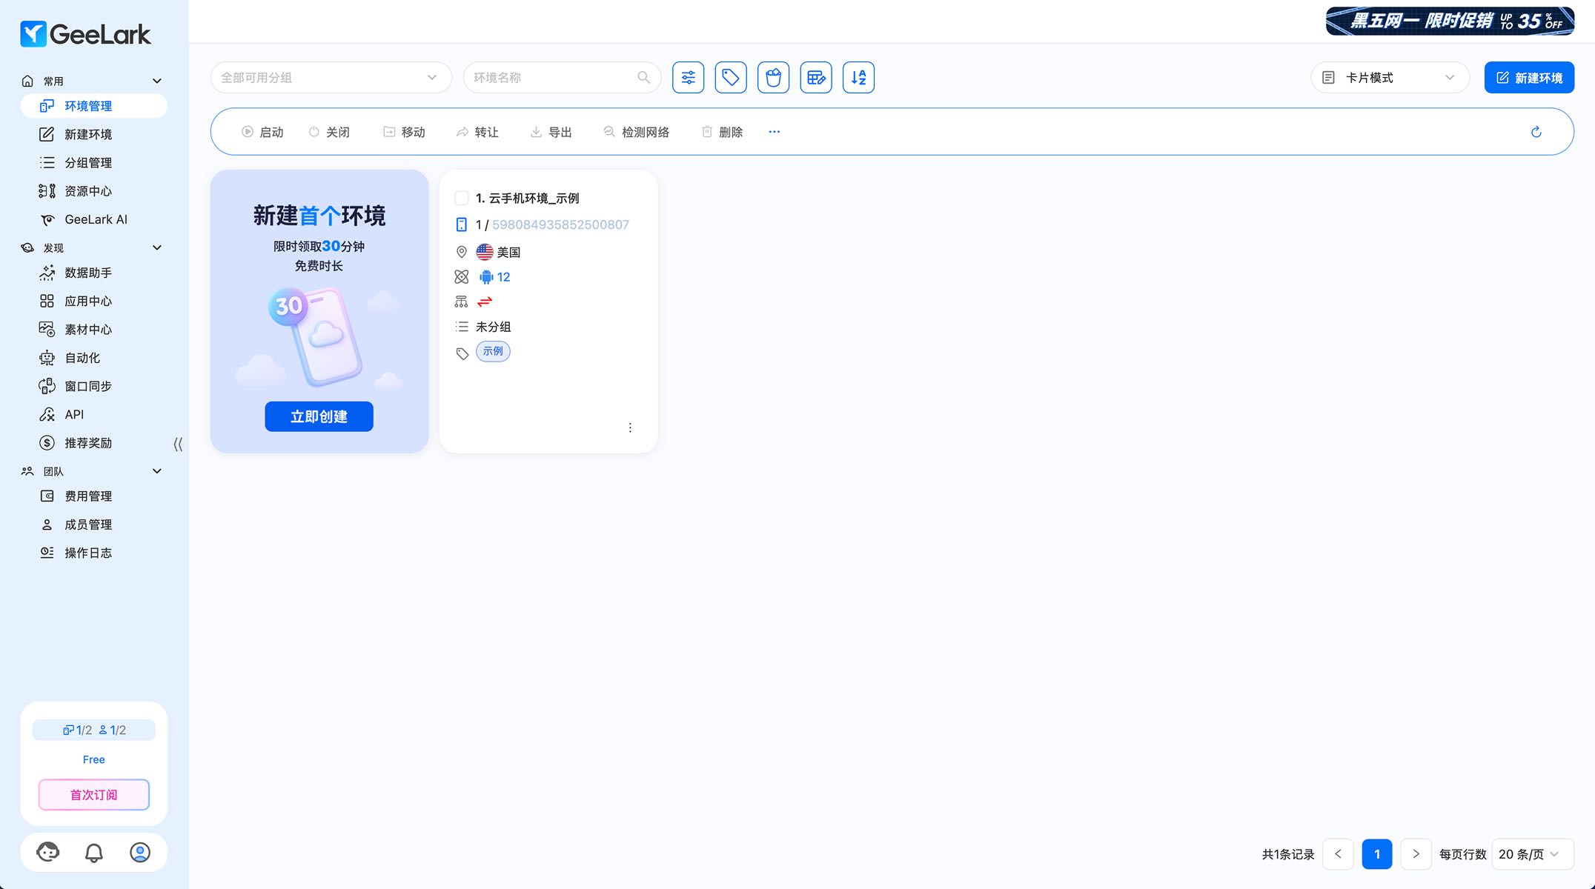Screen dimensions: 1595x889
Task: Focus the 环境名称 search field
Action: coord(552,78)
